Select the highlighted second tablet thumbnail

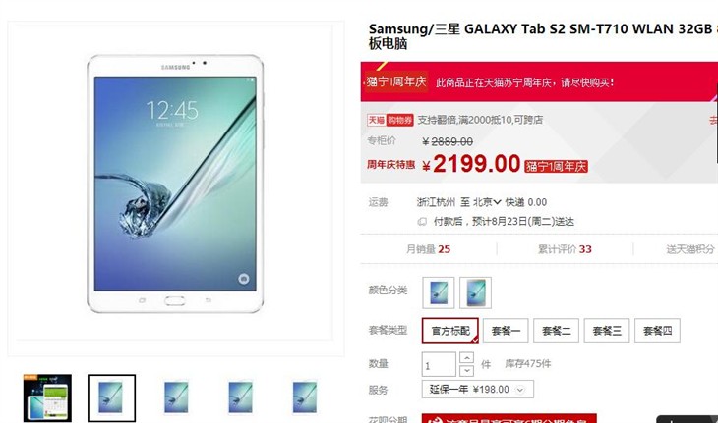click(x=112, y=397)
